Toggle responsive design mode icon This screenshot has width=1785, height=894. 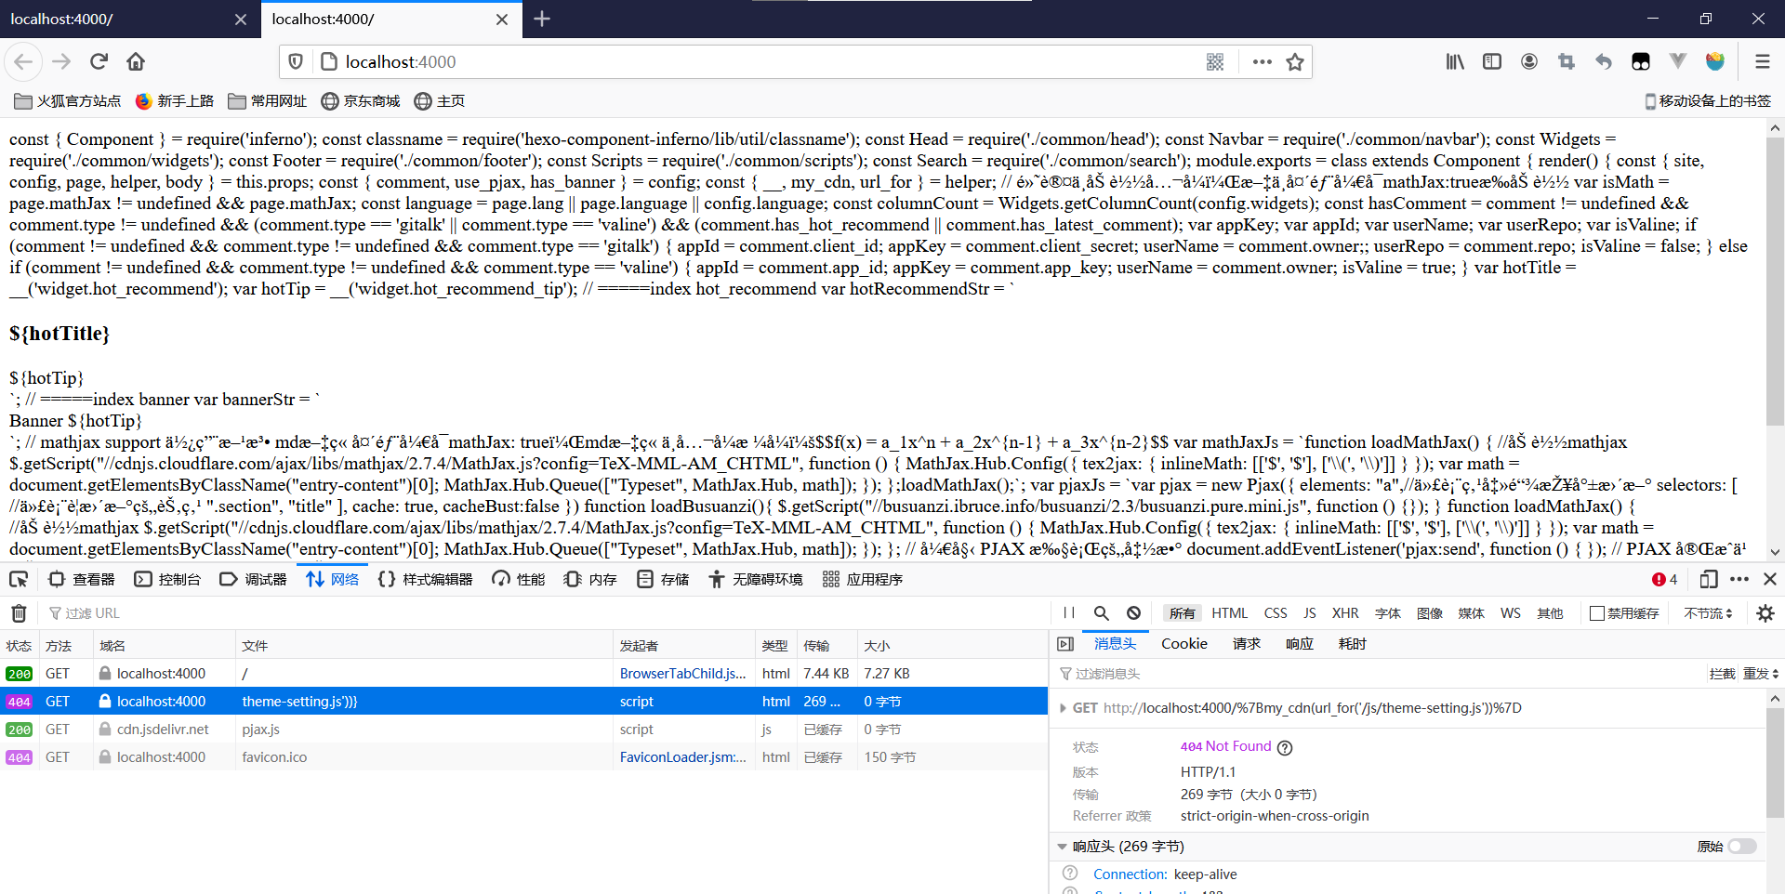pyautogui.click(x=1708, y=580)
